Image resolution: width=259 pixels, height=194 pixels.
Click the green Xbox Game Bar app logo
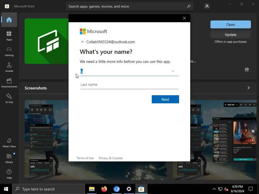[47, 41]
